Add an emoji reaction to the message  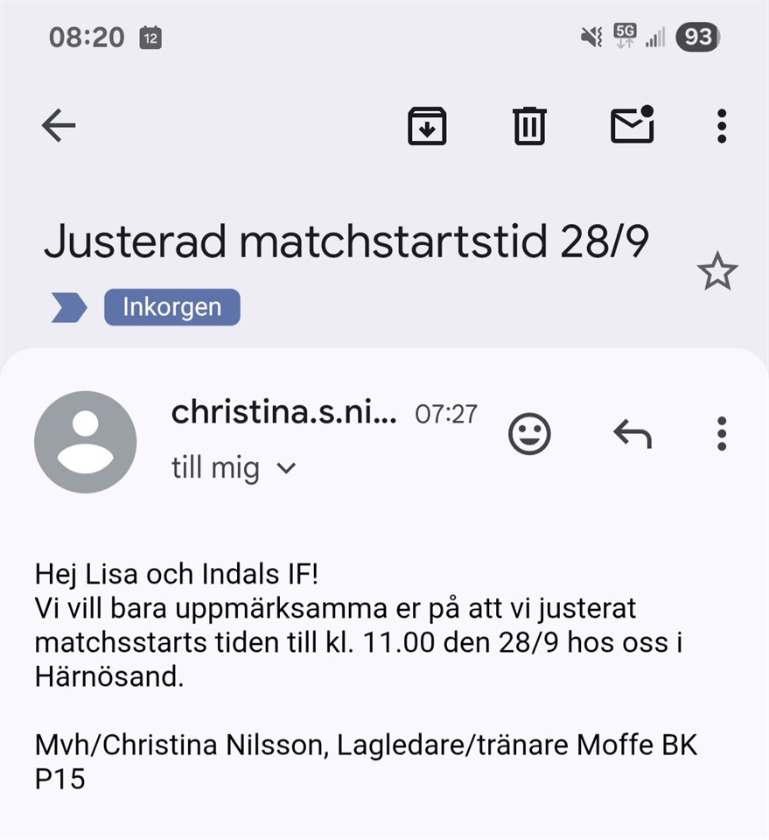point(529,434)
